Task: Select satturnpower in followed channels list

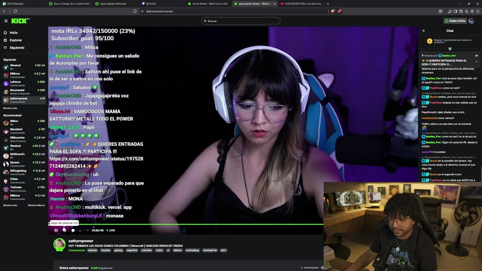Action: pos(23,100)
